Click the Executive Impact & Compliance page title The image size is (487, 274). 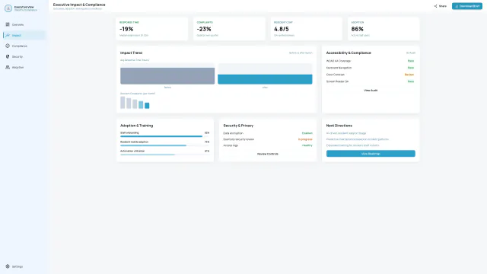pyautogui.click(x=79, y=5)
